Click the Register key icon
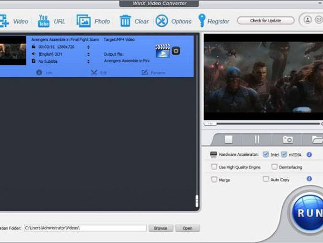The height and width of the screenshot is (243, 323). click(202, 21)
